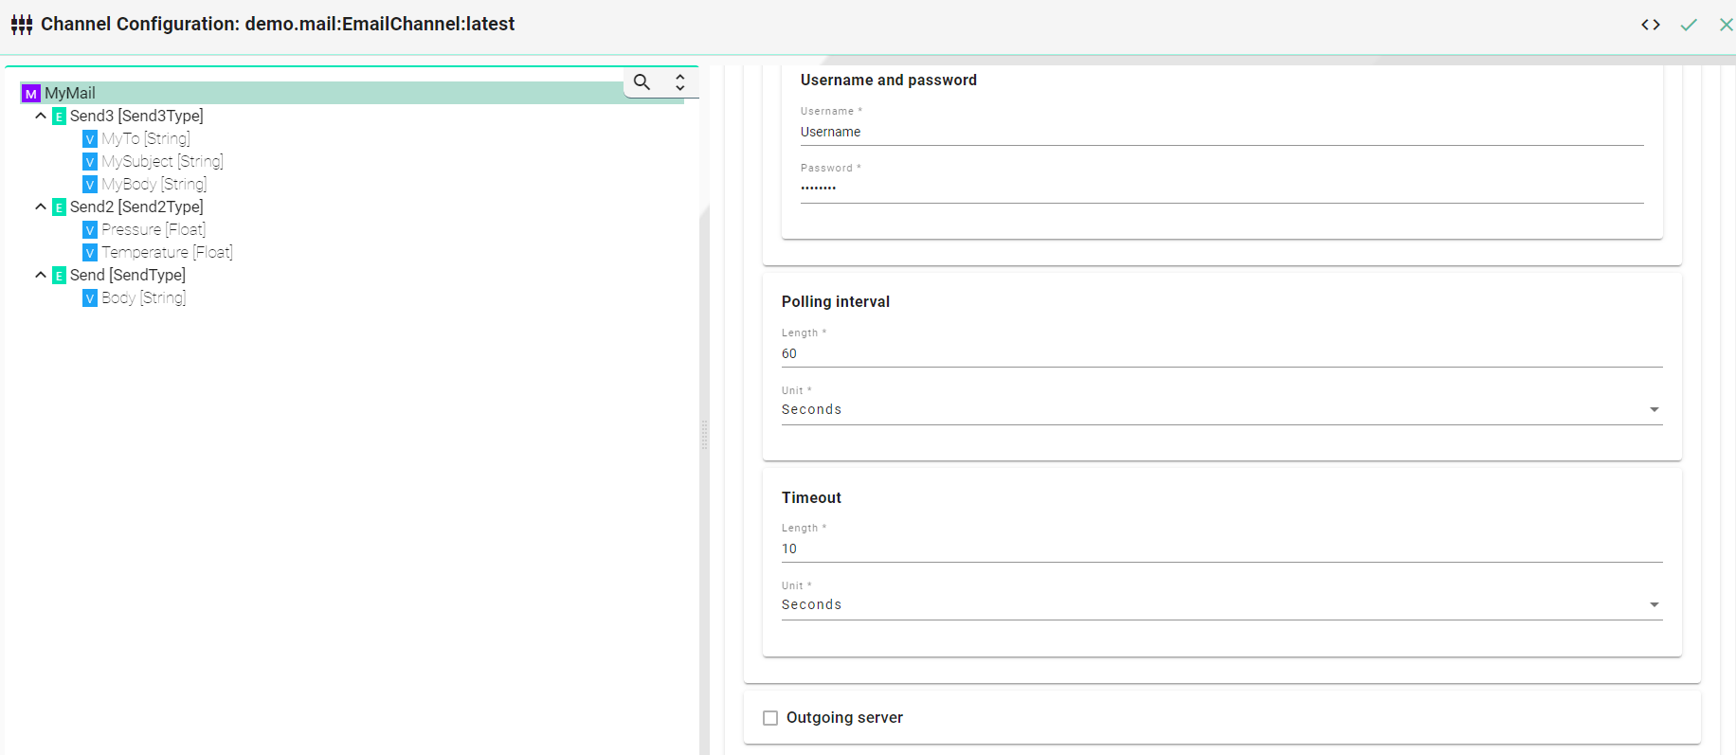Click the blue V icon beside Pressure
The height and width of the screenshot is (755, 1736).
[90, 230]
